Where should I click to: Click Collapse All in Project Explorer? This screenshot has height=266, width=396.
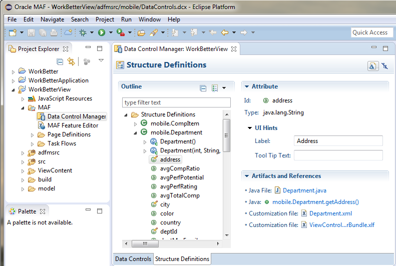[60, 61]
